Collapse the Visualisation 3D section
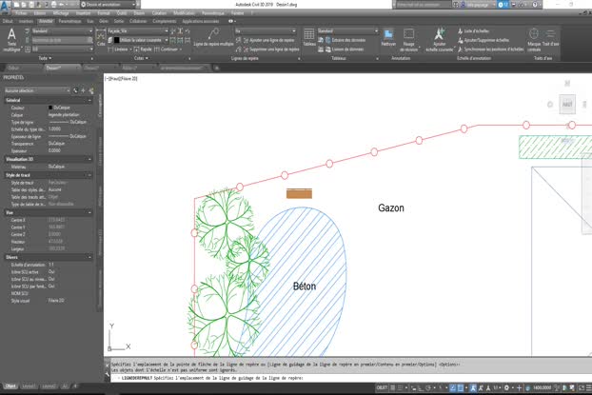 point(89,159)
